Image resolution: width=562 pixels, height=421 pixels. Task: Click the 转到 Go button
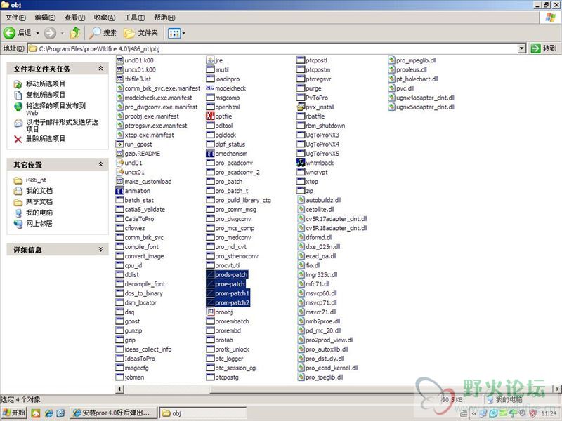(x=544, y=48)
